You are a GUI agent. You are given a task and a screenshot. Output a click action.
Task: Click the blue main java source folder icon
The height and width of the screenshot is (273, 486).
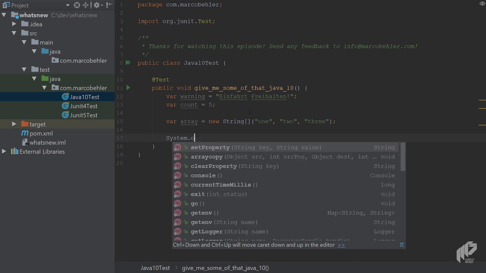[45, 51]
